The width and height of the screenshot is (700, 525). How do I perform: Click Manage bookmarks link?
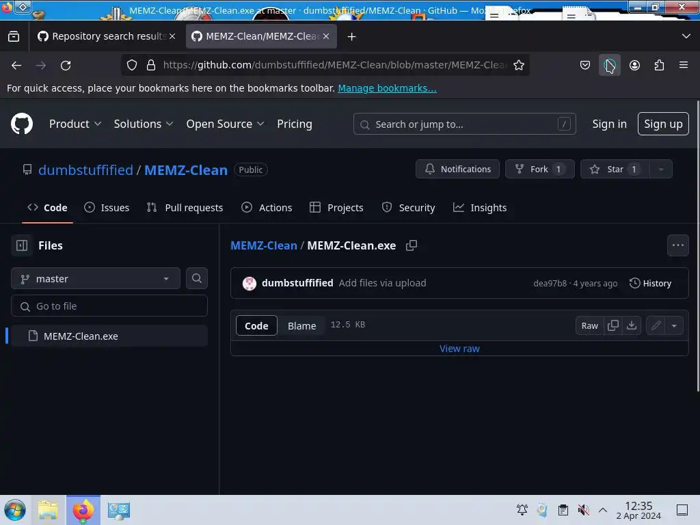point(387,88)
